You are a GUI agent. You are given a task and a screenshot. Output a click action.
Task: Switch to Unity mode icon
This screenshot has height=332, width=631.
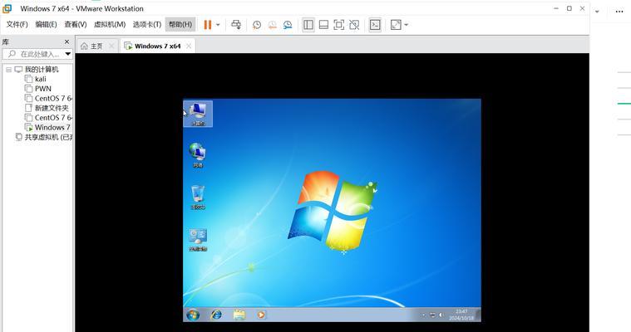click(354, 25)
